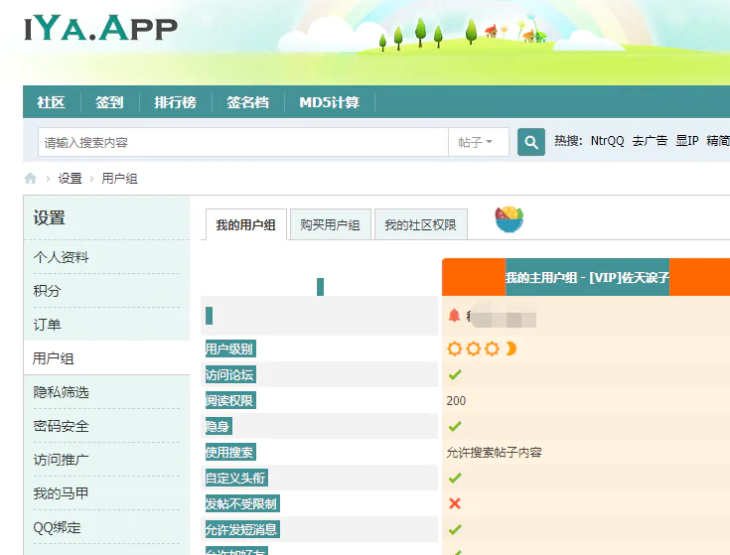
Task: Click 设置 in the breadcrumb
Action: coord(70,178)
